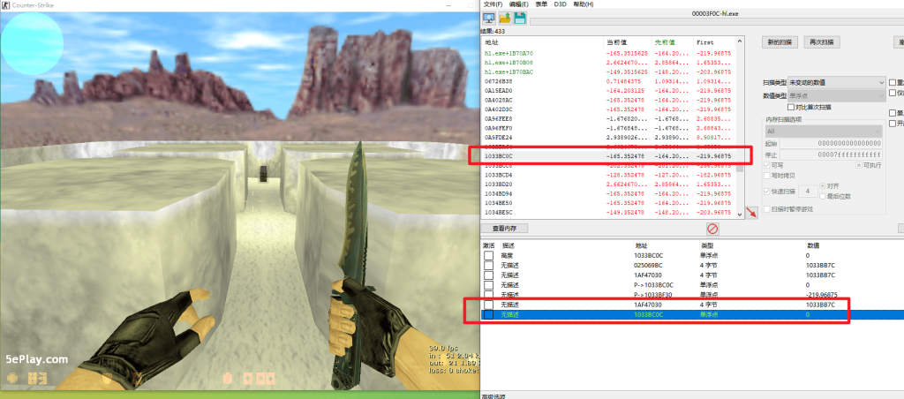Select result row hl.exe+1B70B08
The height and width of the screenshot is (399, 904).
[609, 63]
